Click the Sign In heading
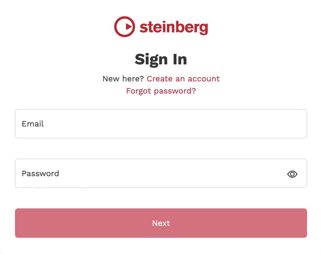This screenshot has height=254, width=321. pos(161,59)
